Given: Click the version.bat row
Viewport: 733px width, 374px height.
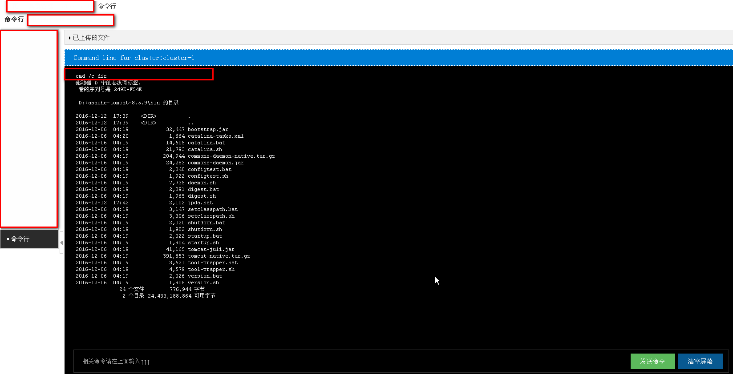Looking at the screenshot, I should 149,276.
